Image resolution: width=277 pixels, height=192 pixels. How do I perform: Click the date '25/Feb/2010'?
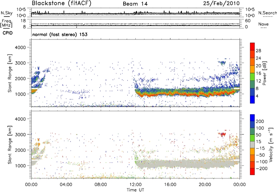coord(221,3)
